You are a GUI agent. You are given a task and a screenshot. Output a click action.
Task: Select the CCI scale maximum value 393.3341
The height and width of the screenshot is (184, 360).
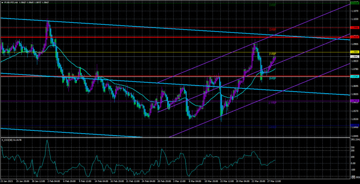355,140
